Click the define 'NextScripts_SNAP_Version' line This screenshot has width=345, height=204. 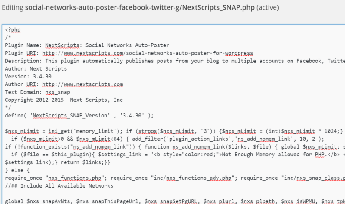click(x=79, y=115)
